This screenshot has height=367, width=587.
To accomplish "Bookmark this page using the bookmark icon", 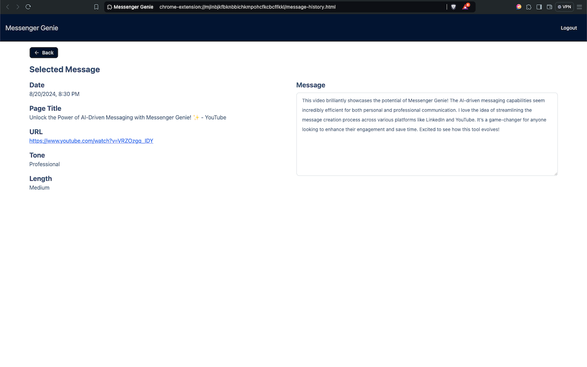I will (x=96, y=7).
